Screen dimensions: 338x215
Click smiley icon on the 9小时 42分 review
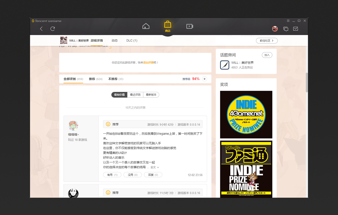[108, 124]
